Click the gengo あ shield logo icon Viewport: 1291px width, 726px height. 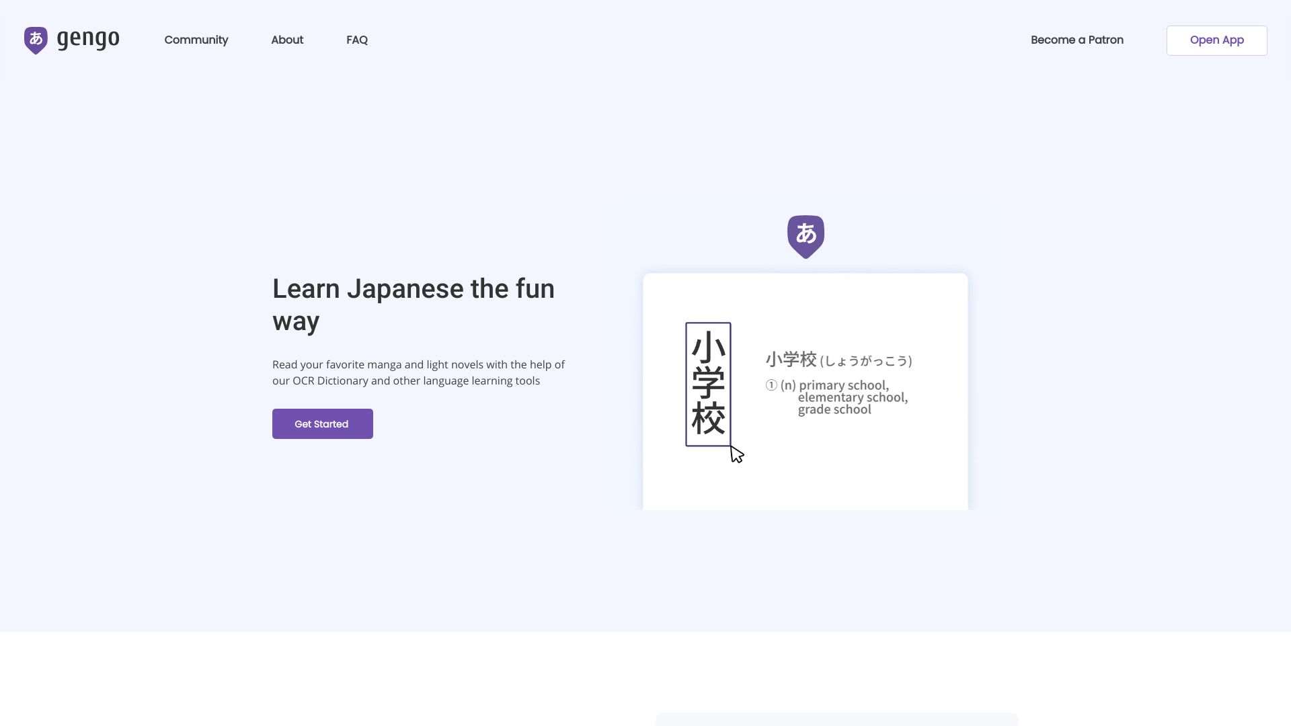point(35,40)
